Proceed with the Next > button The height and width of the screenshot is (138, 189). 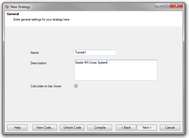coord(147,128)
